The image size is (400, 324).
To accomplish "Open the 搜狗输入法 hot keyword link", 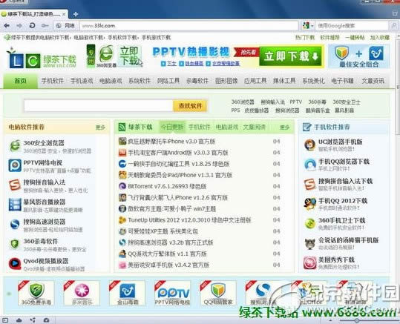I will [272, 102].
